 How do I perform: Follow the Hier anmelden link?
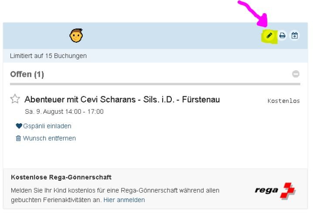[124, 200]
